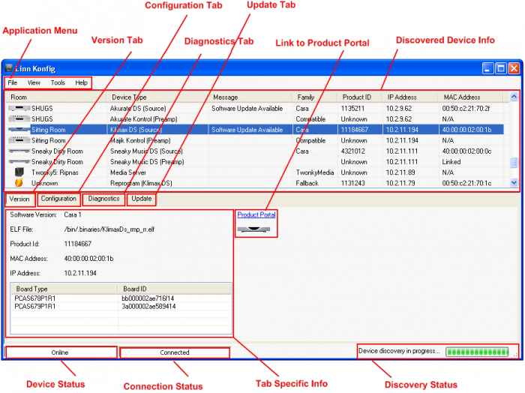525x393 pixels.
Task: Switch to the Update tab
Action: click(141, 199)
